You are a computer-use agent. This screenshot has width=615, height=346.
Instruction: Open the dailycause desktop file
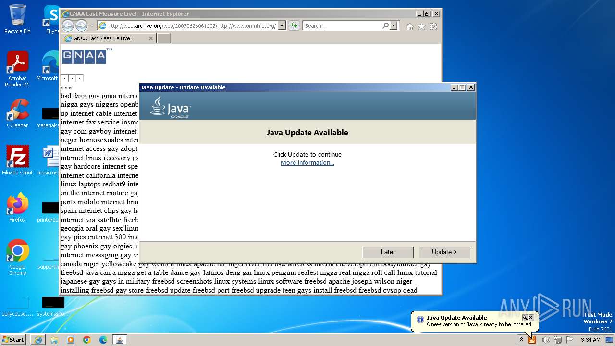tap(17, 306)
